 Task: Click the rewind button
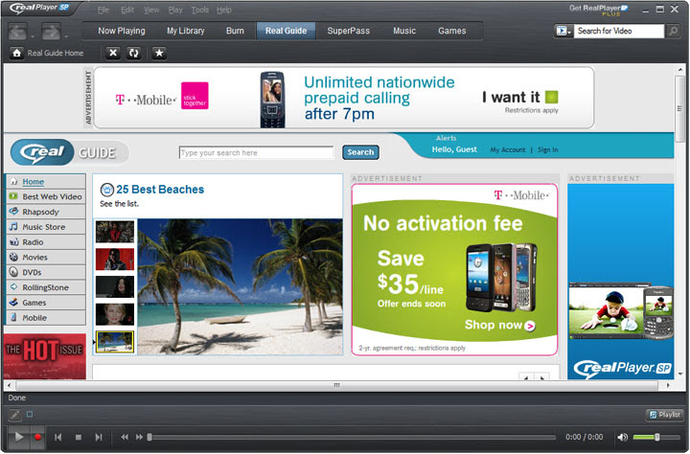point(125,438)
